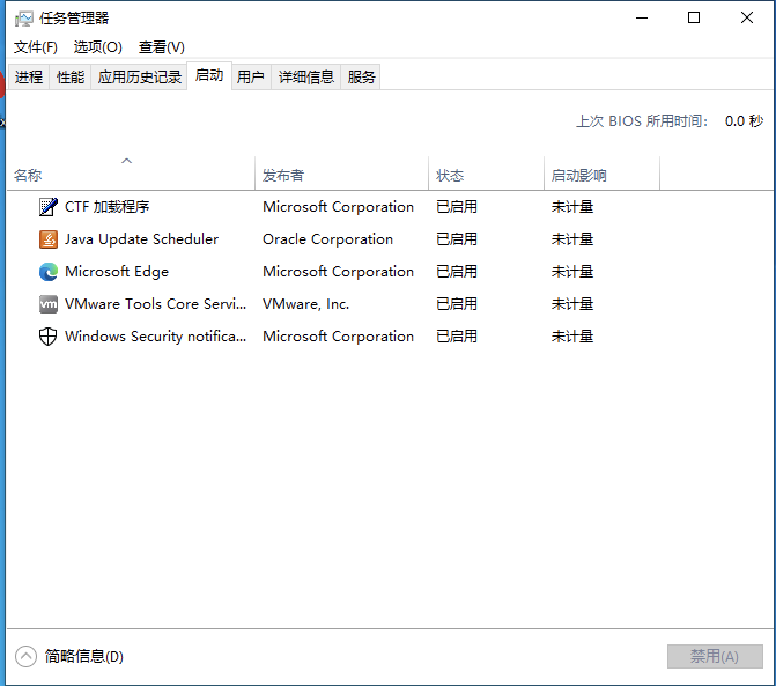Sort by the 发布者 column header

pos(283,175)
